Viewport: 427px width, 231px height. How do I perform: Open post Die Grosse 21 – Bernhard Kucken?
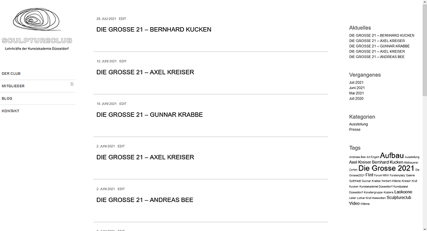(x=154, y=30)
